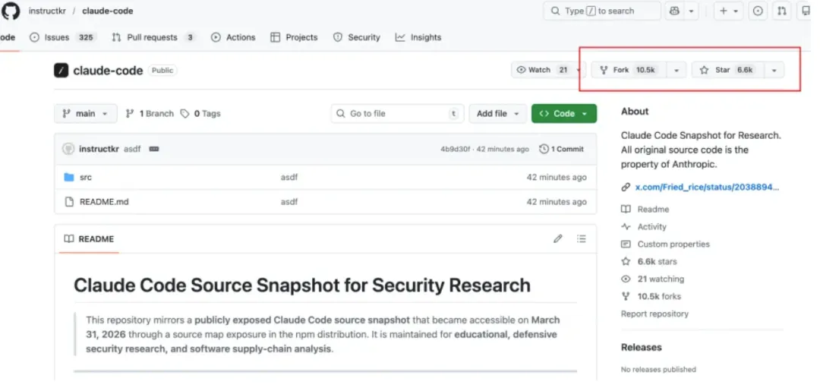Open the header pull requests icon
The height and width of the screenshot is (388, 820).
click(x=782, y=11)
